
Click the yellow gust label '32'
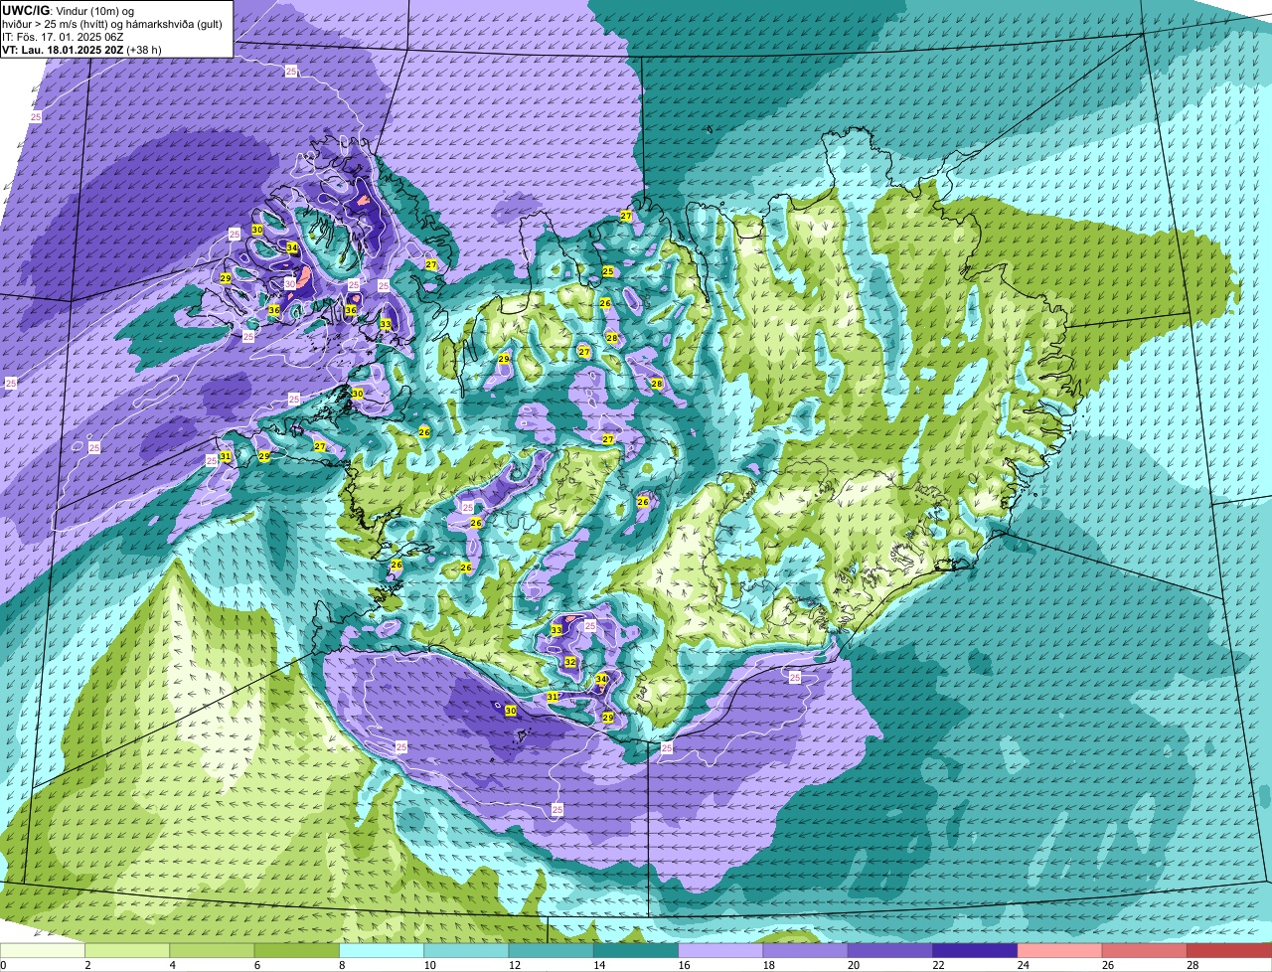click(x=570, y=662)
